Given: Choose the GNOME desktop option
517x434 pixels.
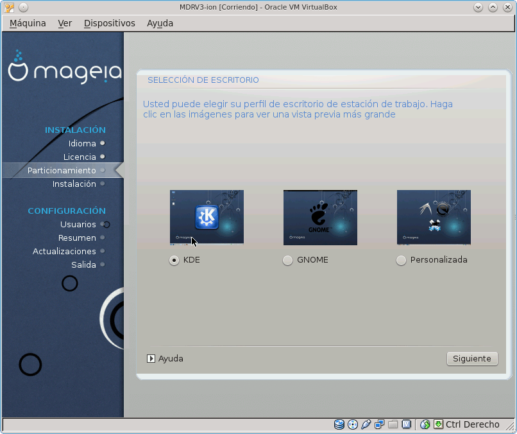Looking at the screenshot, I should (287, 260).
